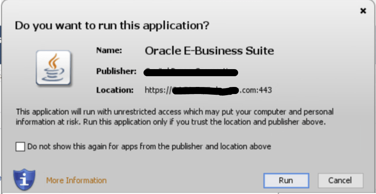The image size is (376, 194).
Task: Click the 'Do you want to run this application?' heading
Action: click(x=112, y=26)
